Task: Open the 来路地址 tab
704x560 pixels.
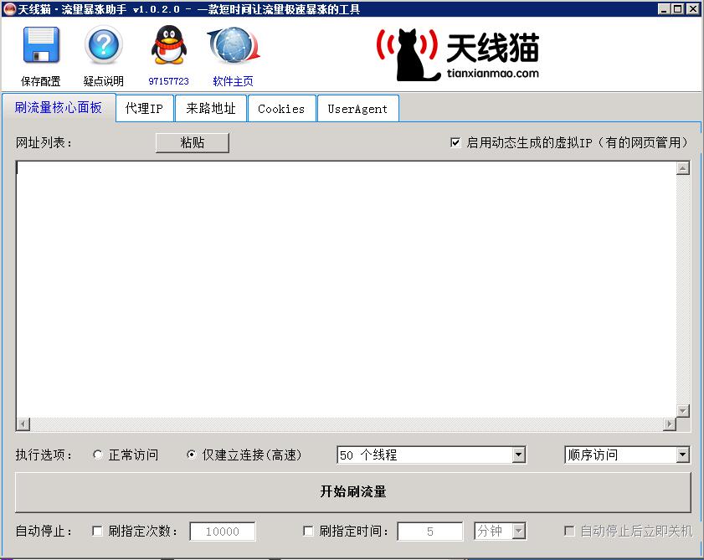Action: [x=211, y=109]
